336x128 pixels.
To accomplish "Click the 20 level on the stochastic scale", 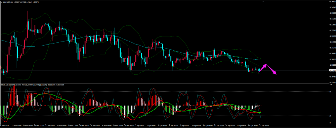I will click(x=330, y=116).
